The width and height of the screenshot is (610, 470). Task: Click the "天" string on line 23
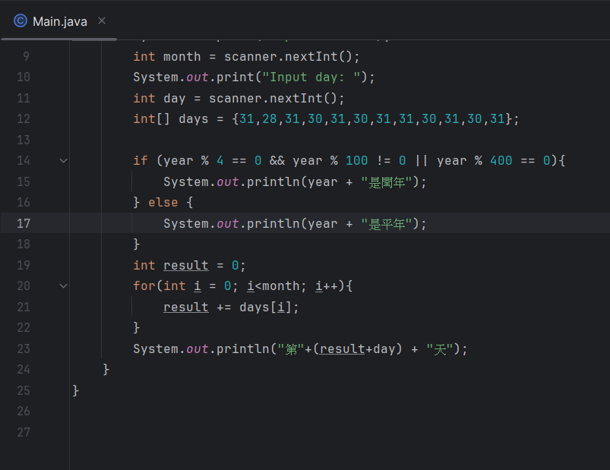[440, 349]
